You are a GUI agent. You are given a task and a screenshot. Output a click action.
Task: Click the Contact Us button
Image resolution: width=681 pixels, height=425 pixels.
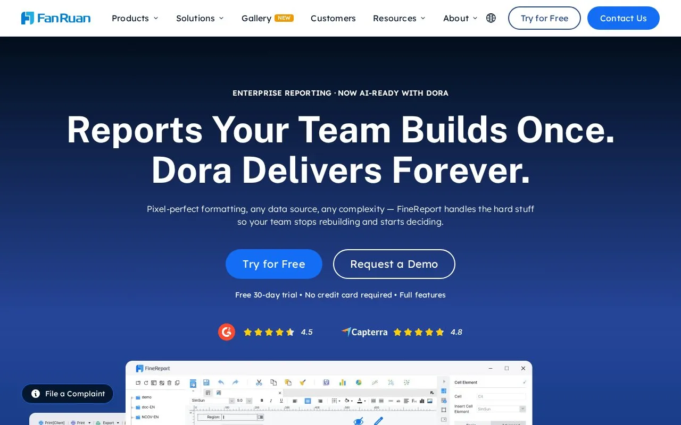click(x=624, y=18)
